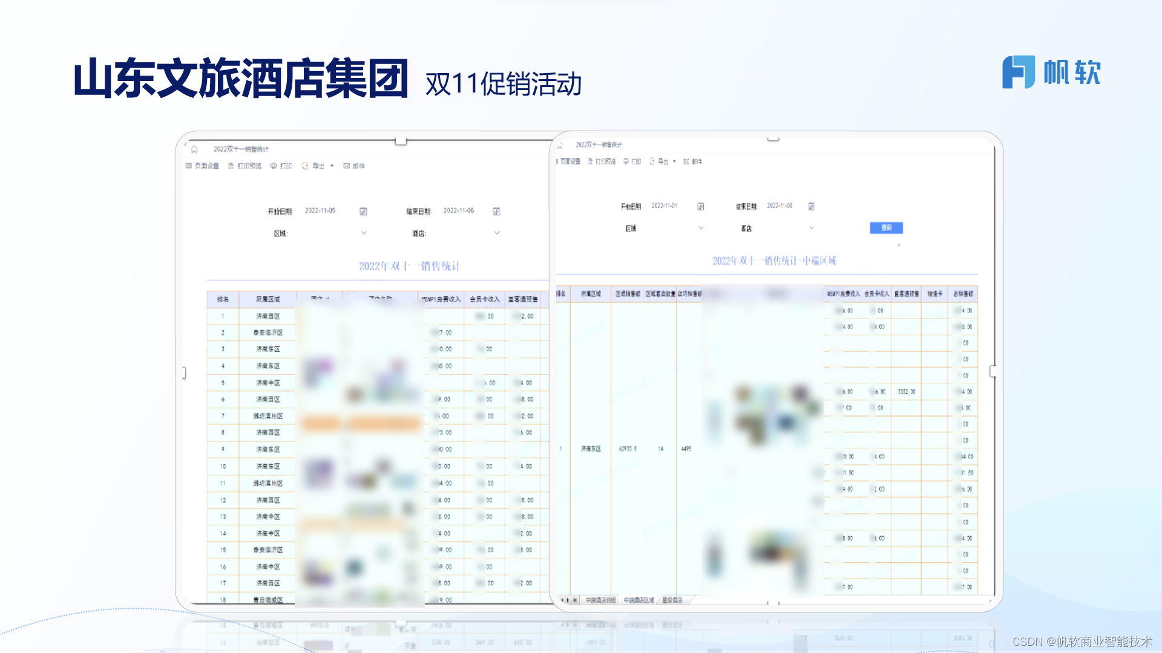Click 打印预览 in the left report toolbar
This screenshot has width=1162, height=653.
245,166
